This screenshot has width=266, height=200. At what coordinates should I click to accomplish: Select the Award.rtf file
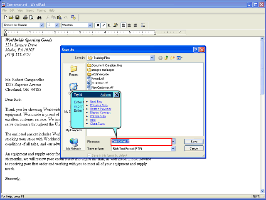tap(96, 79)
